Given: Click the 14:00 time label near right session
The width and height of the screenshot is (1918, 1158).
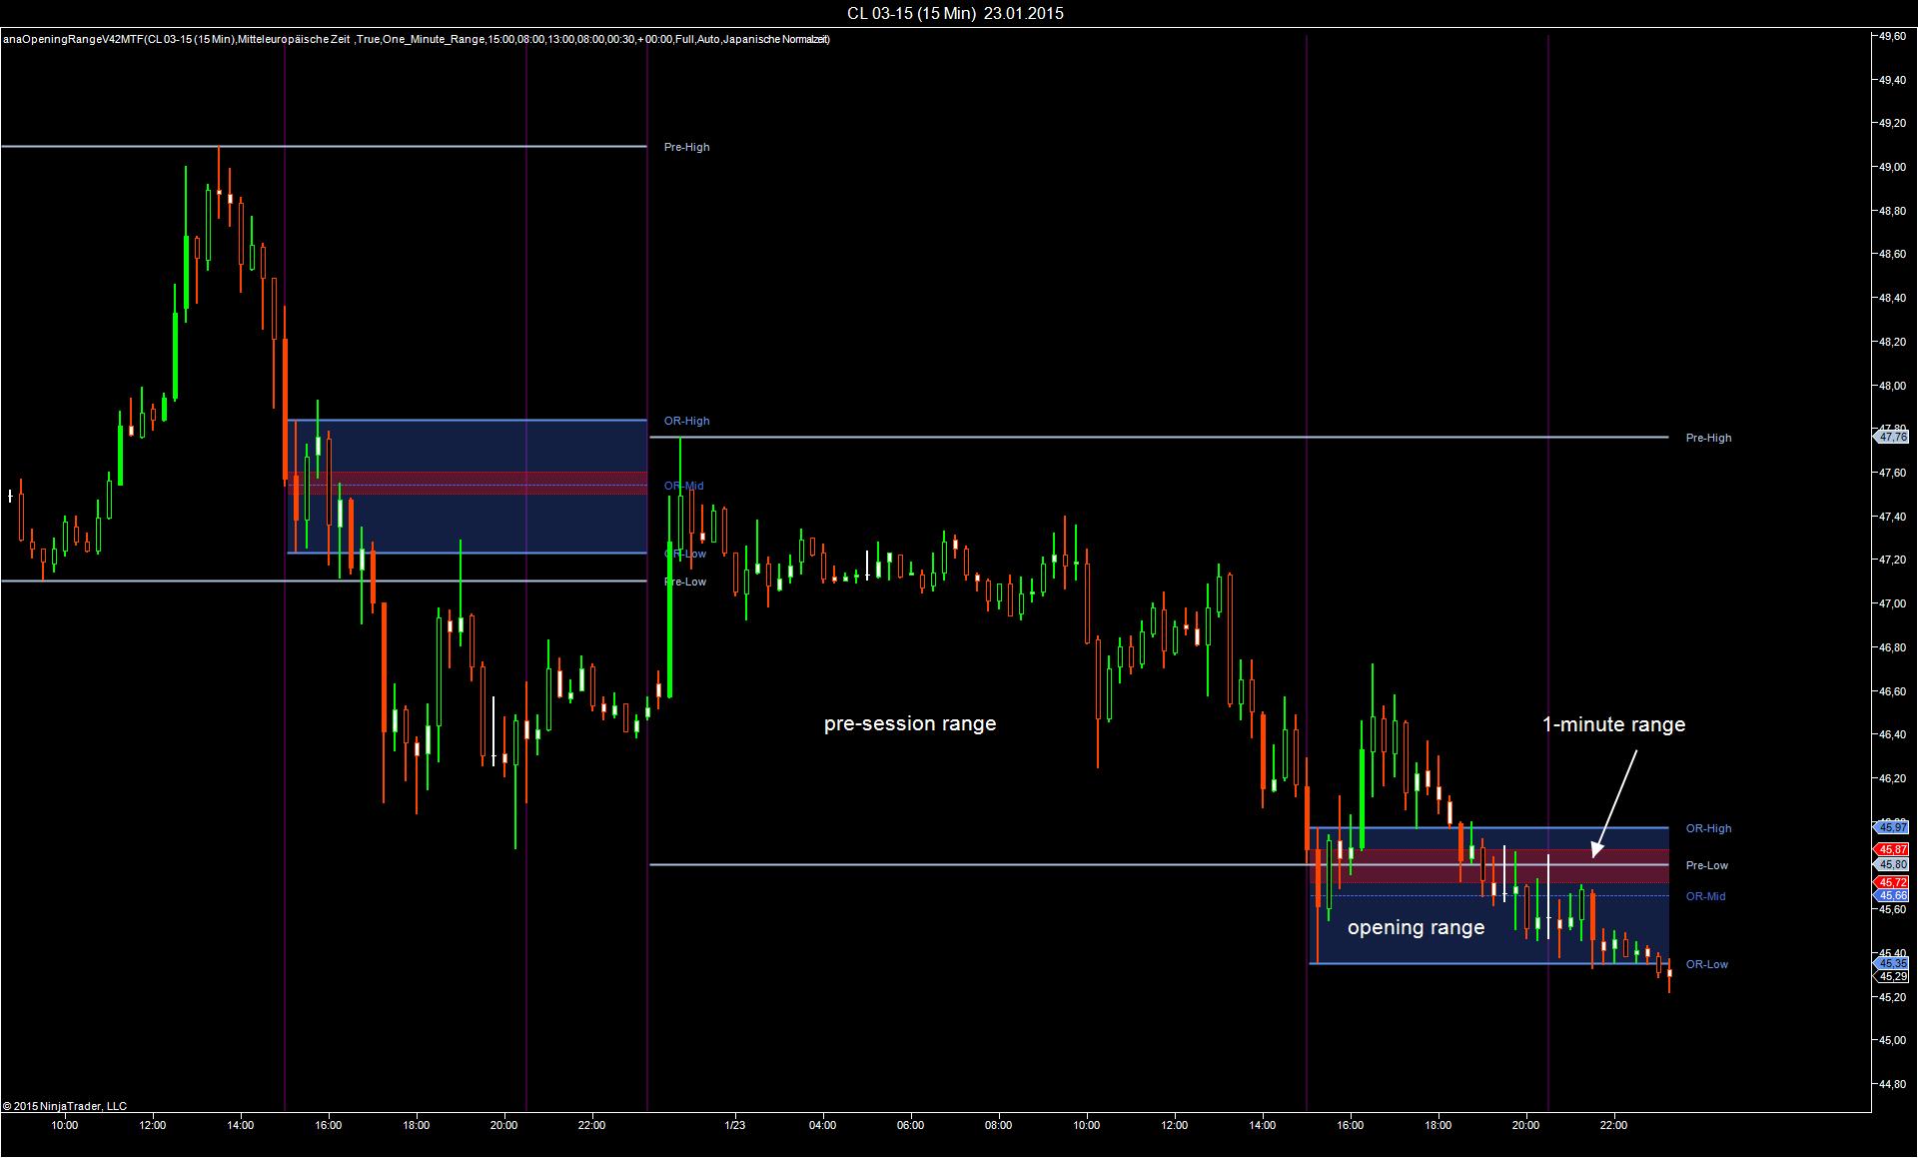Looking at the screenshot, I should [x=1262, y=1125].
